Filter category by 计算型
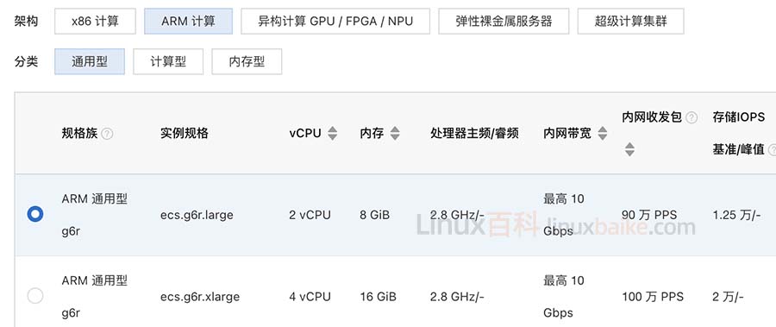Screen dimensions: 776x327 pos(168,61)
